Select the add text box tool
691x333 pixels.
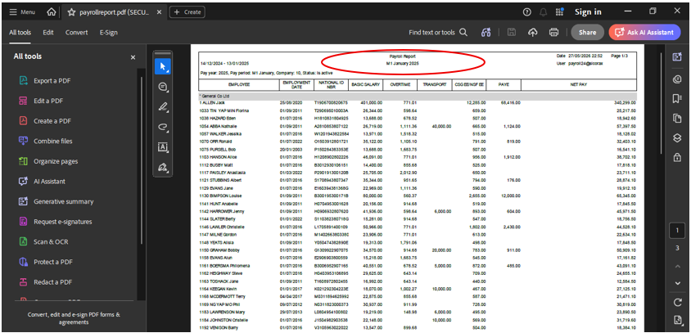[163, 147]
